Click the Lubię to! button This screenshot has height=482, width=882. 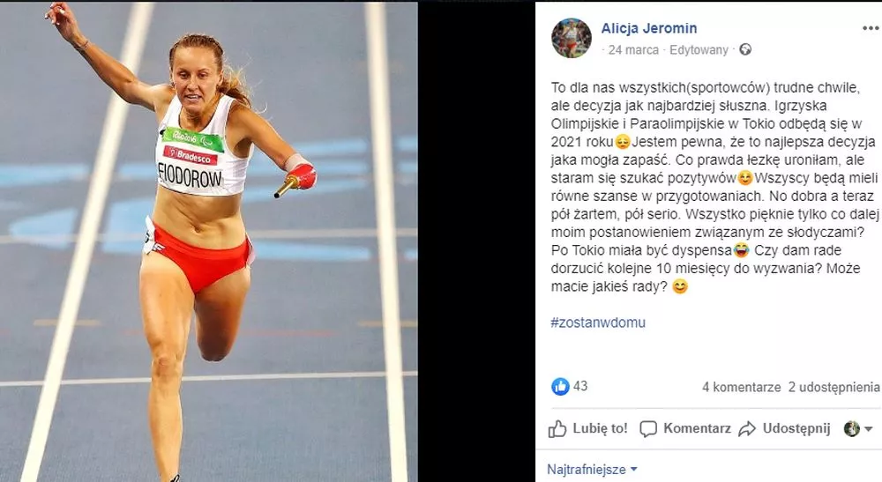pyautogui.click(x=588, y=428)
